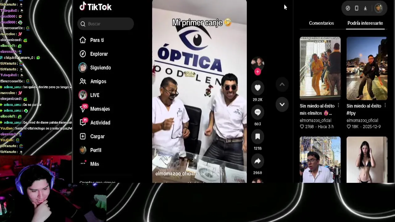The height and width of the screenshot is (222, 395).
Task: Switch to Podría interesarte tab
Action: click(x=365, y=23)
